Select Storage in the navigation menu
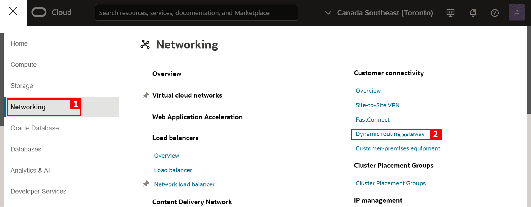Screen dimensions: 531x207 [x=22, y=86]
